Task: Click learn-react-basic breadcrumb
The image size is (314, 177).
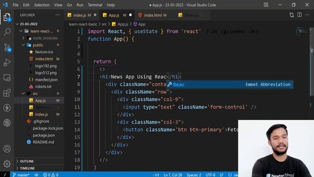Action: pos(83,24)
